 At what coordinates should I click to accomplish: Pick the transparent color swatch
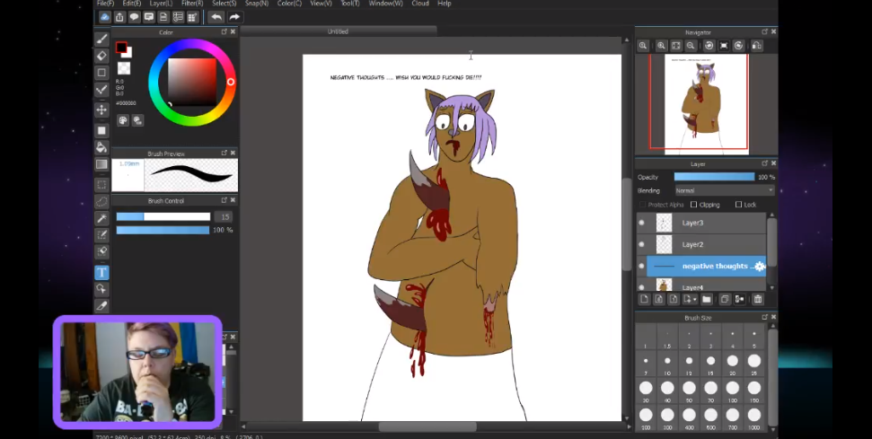[123, 68]
